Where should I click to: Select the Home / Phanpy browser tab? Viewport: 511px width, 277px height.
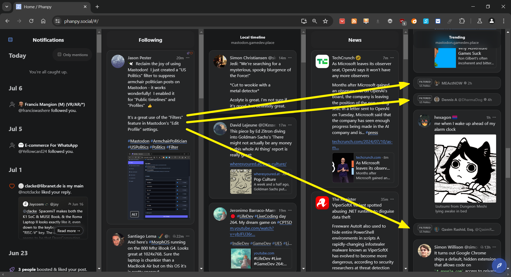(x=52, y=7)
